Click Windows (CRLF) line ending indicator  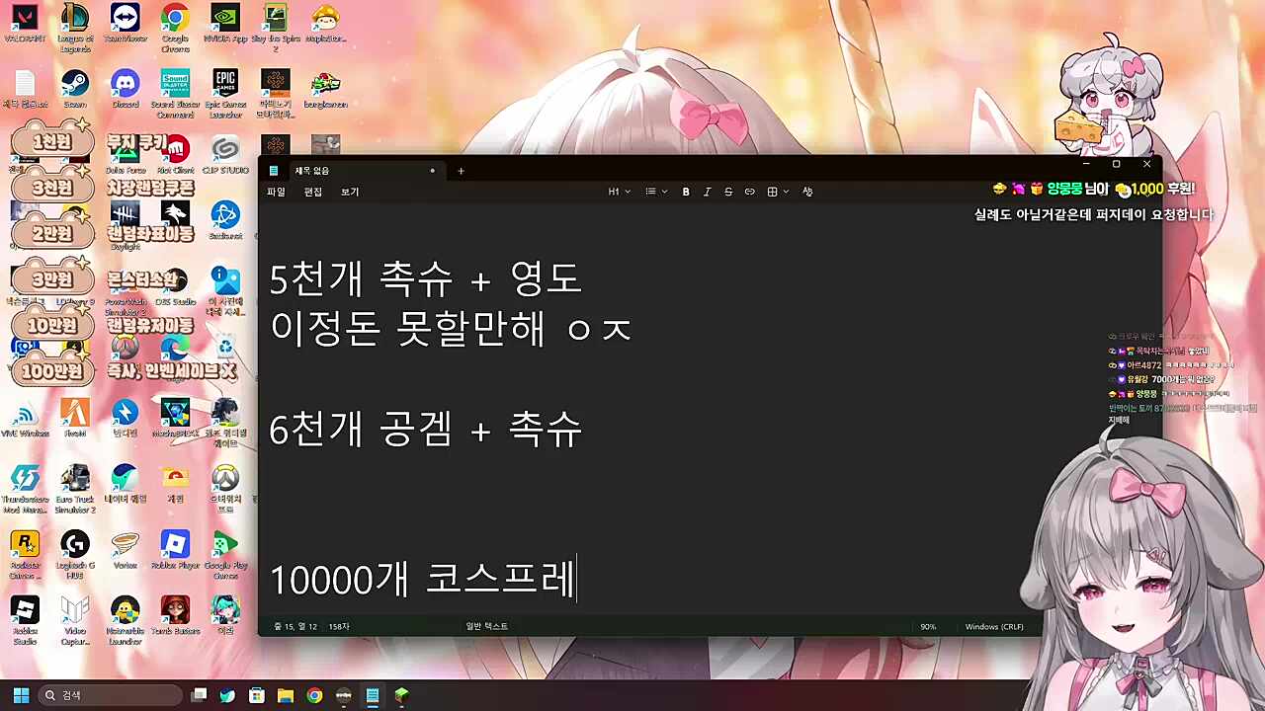click(994, 627)
